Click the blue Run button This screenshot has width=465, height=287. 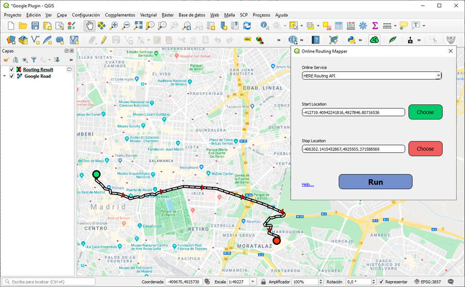click(x=376, y=182)
